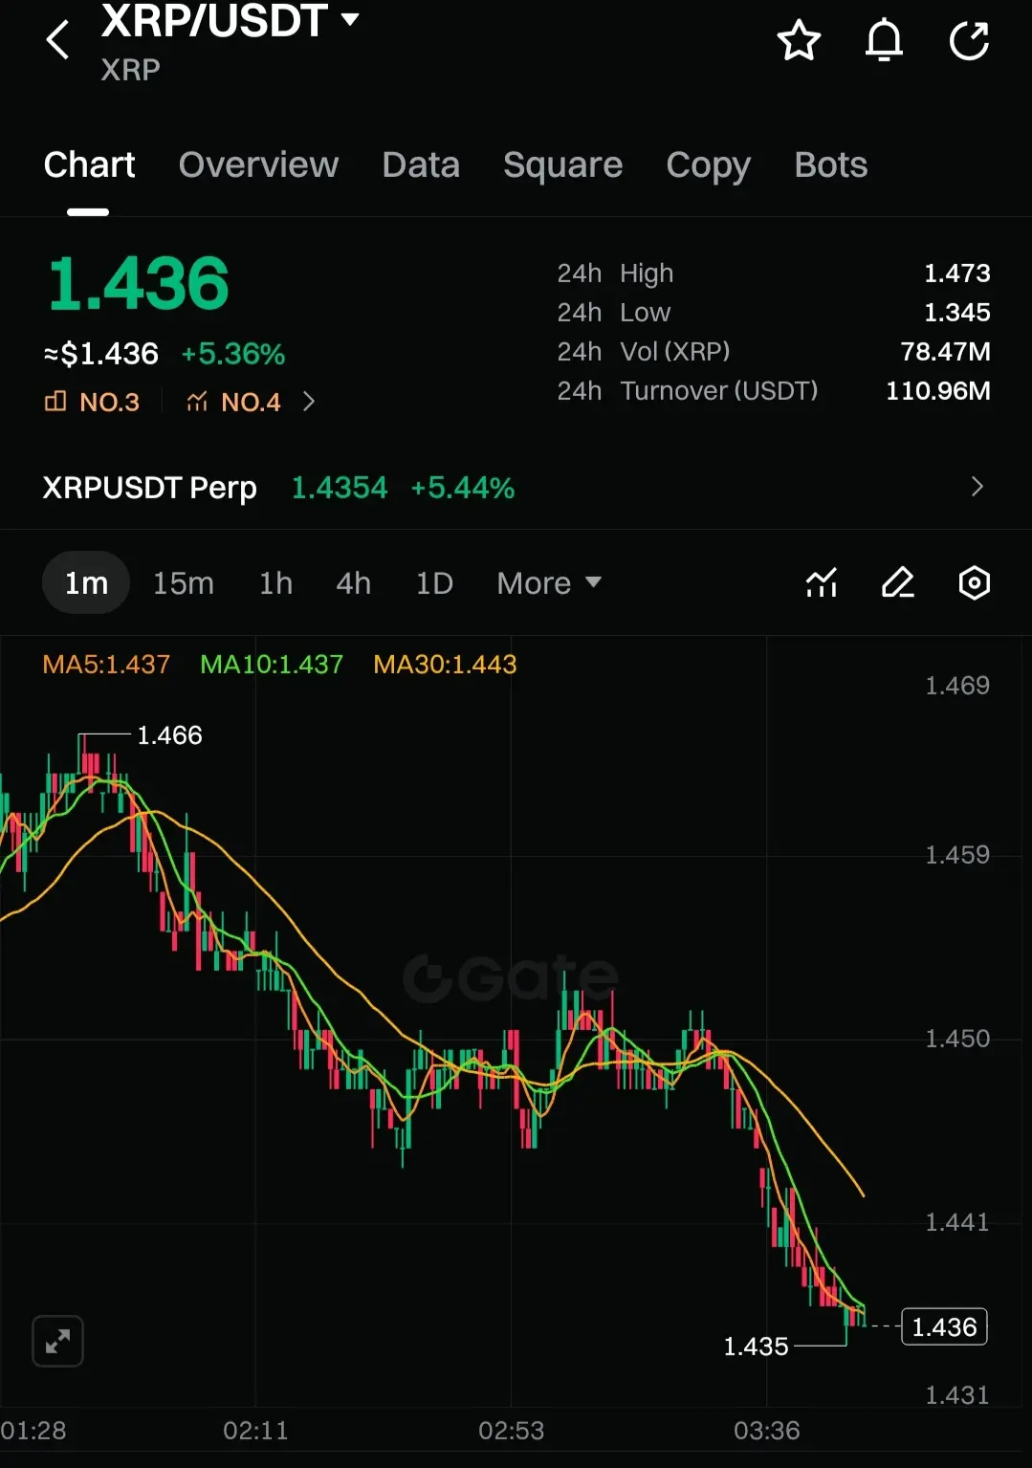The image size is (1032, 1468).
Task: Open the XRPUSDT Perp contract row
Action: coord(516,487)
